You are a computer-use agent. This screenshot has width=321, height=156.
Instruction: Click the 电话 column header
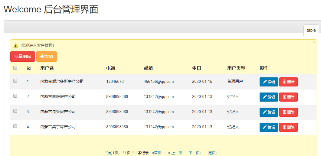point(111,68)
